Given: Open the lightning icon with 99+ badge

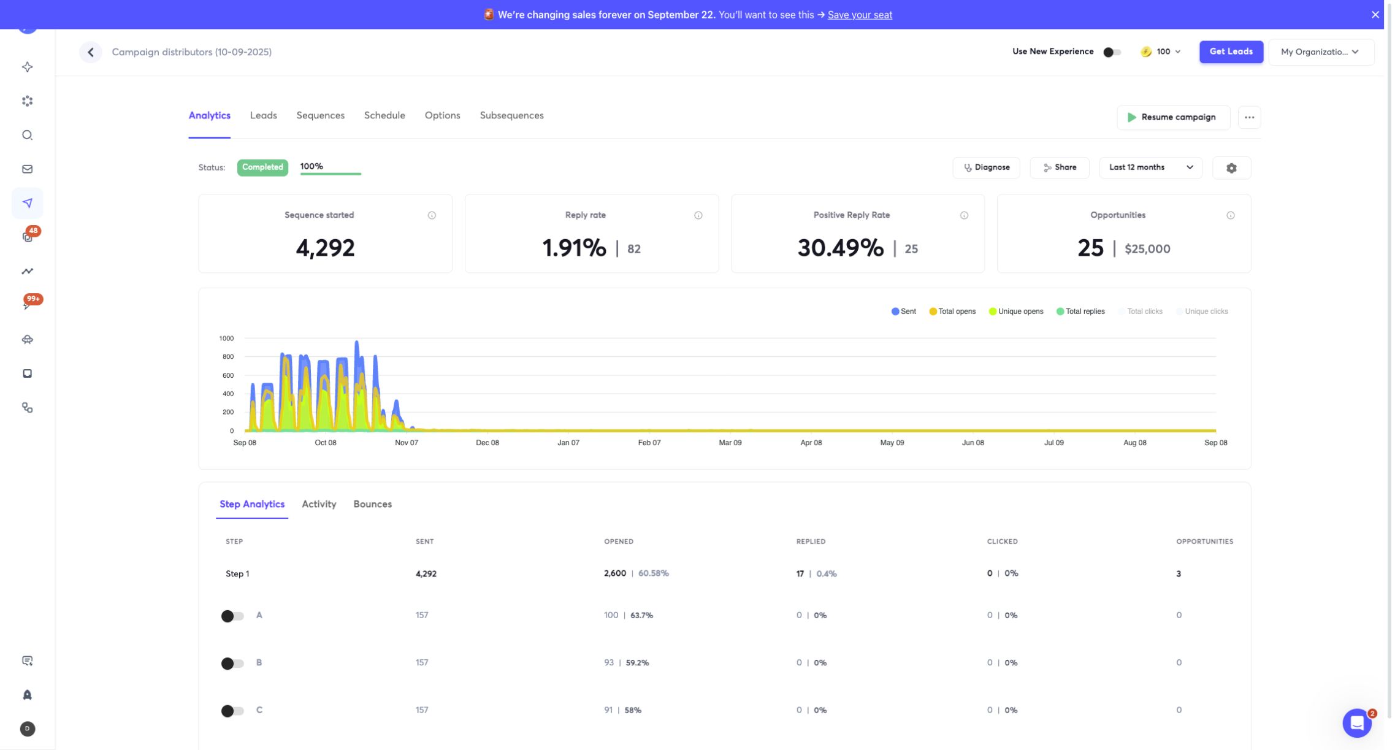Looking at the screenshot, I should pos(27,305).
